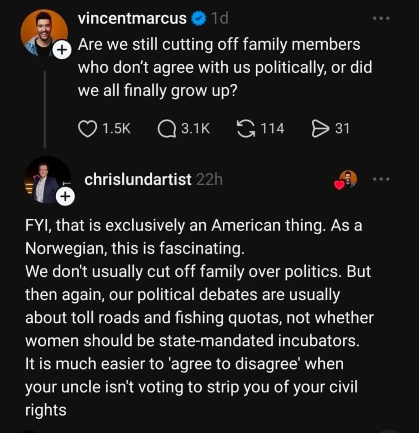View the 114 reposts count

(272, 128)
